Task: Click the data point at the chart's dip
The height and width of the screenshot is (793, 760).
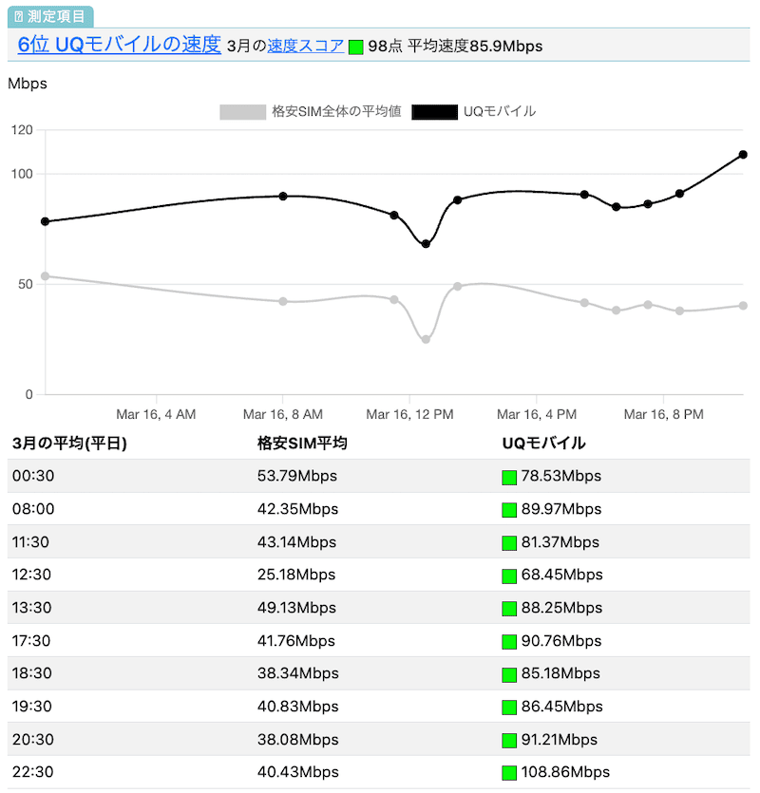Action: coord(425,244)
